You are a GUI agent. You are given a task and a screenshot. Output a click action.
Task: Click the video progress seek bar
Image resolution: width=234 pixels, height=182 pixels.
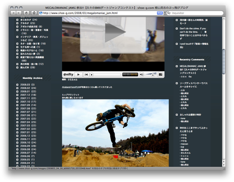point(105,74)
